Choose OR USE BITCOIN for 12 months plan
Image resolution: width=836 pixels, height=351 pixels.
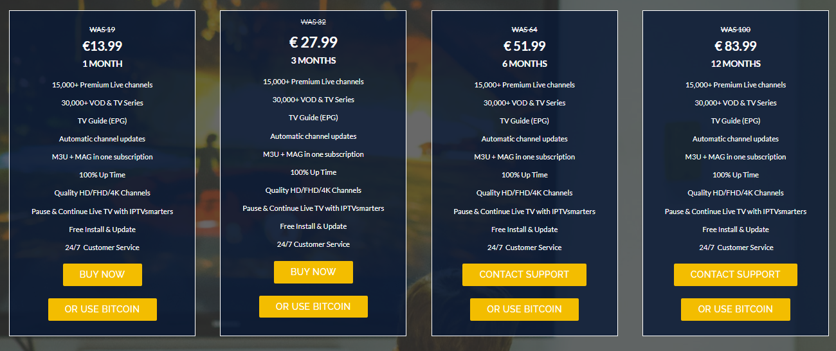735,309
